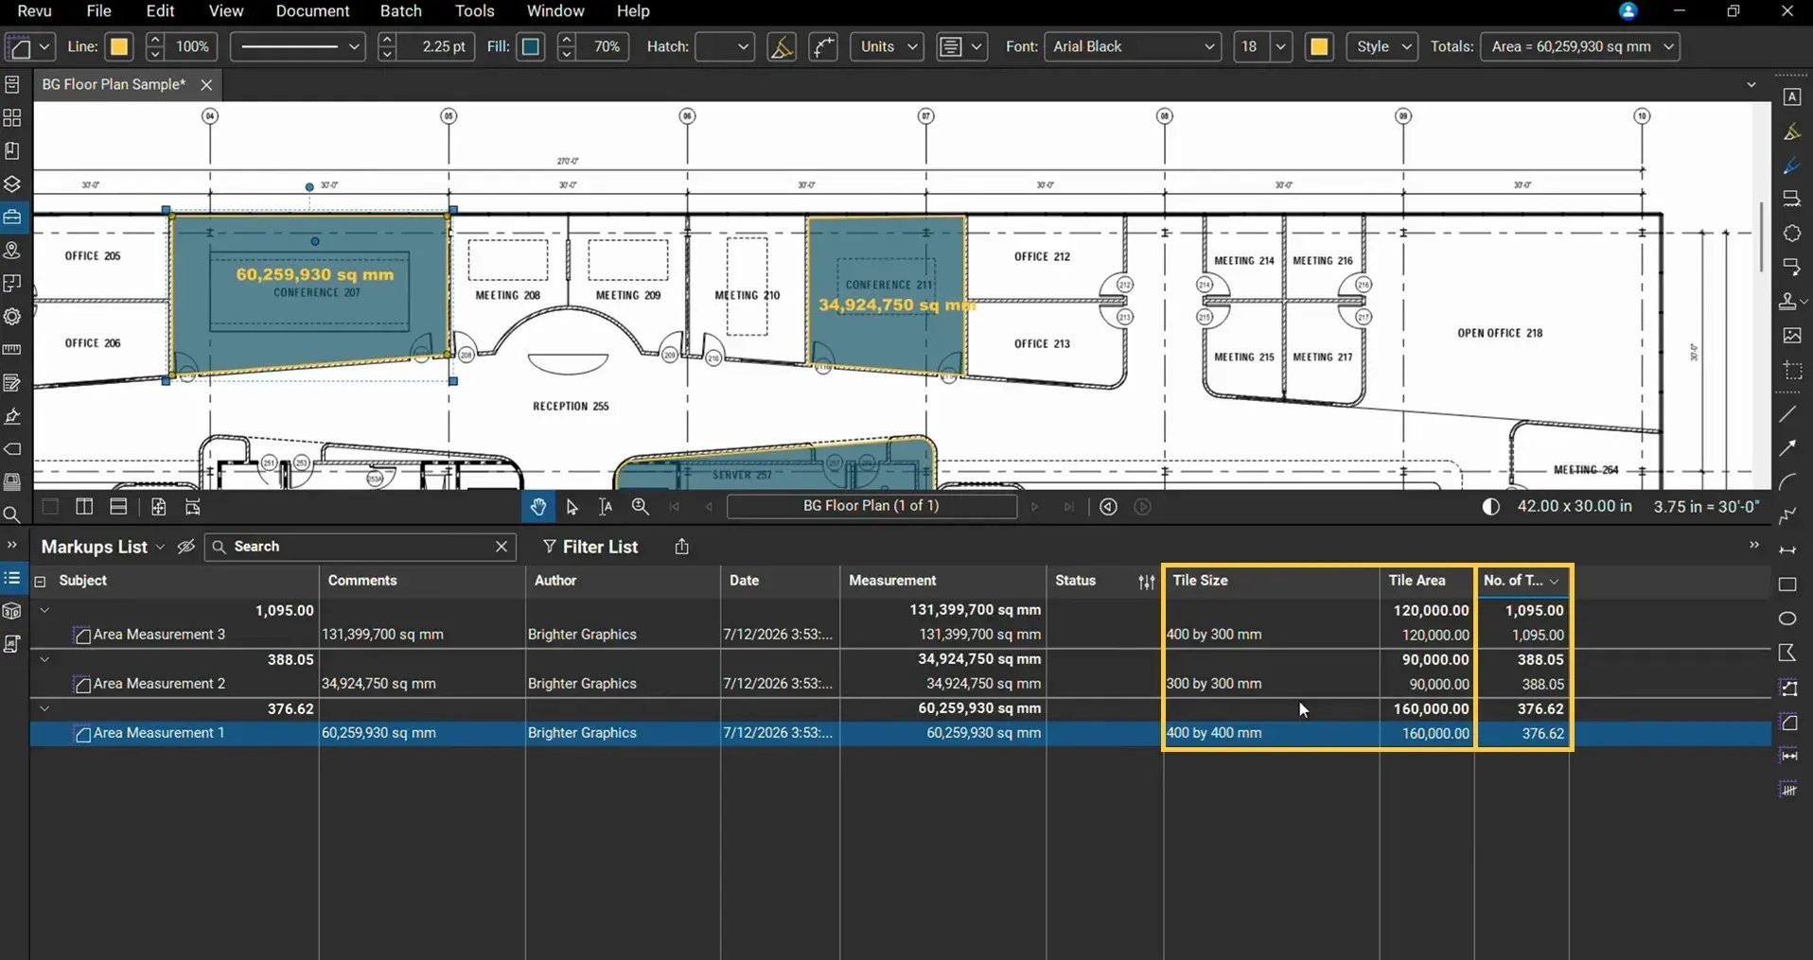Open the Edit menu
The image size is (1813, 960).
160,11
